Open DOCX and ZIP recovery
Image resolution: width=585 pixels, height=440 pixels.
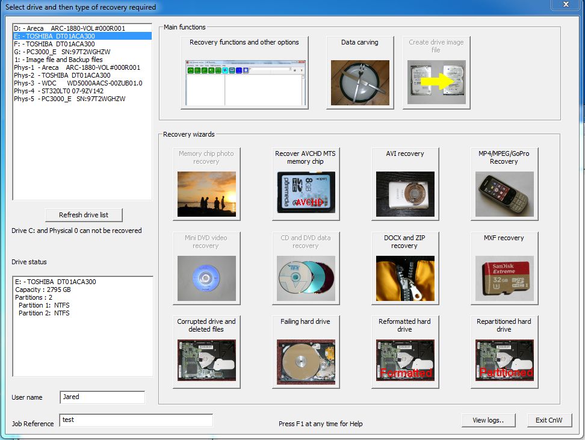404,268
